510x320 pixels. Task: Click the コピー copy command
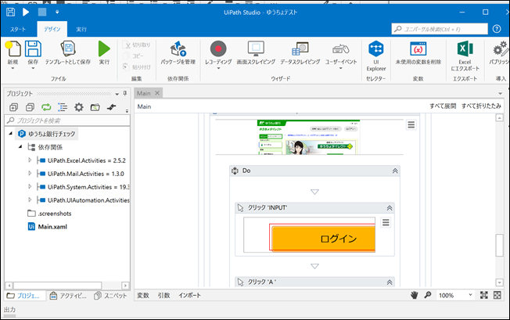(133, 56)
